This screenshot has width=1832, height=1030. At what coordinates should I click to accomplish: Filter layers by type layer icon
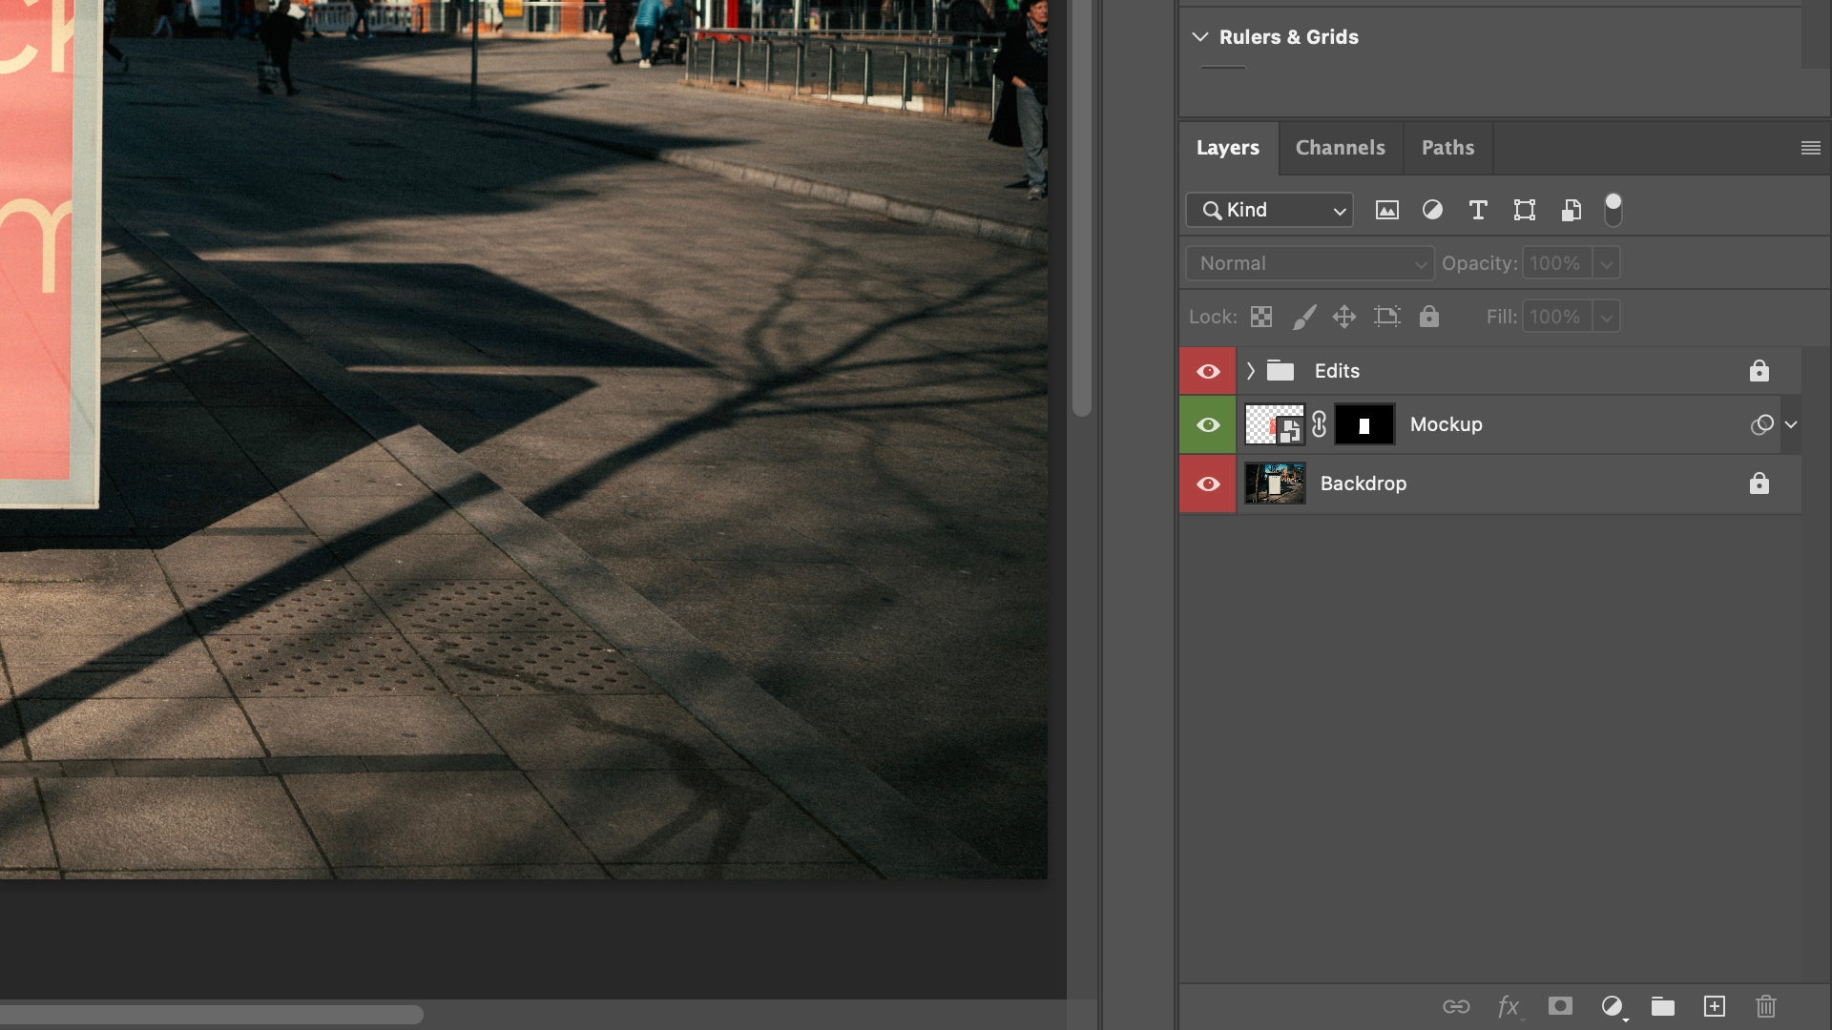point(1478,210)
